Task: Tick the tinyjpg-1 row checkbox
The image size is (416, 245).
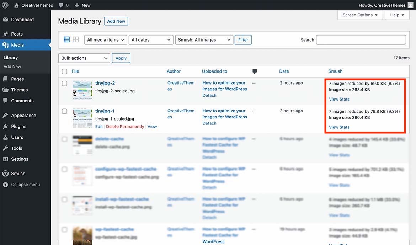Action: 64,111
